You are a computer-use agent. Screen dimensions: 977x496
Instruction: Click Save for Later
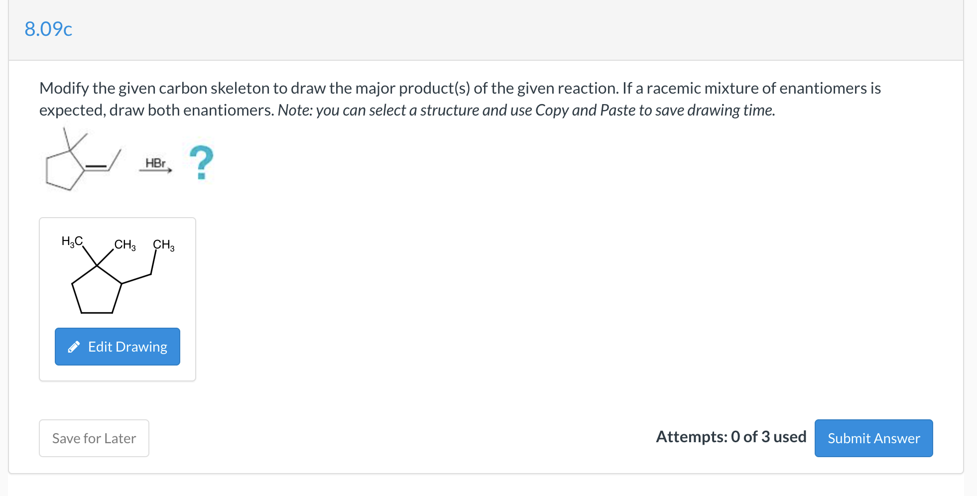click(x=94, y=438)
